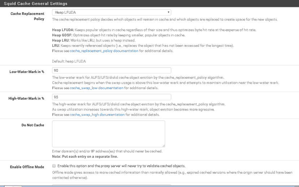Enable the Offline Mode checkbox
Image resolution: width=299 pixels, height=187 pixels.
pyautogui.click(x=54, y=166)
